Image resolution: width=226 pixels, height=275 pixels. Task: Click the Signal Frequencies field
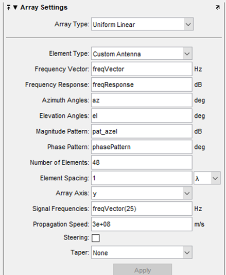click(142, 209)
